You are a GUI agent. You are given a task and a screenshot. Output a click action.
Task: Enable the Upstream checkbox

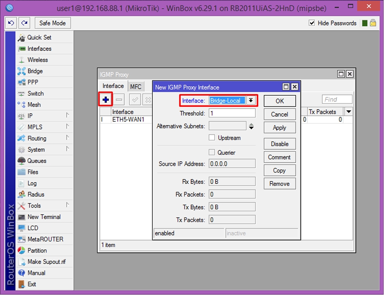click(x=212, y=138)
